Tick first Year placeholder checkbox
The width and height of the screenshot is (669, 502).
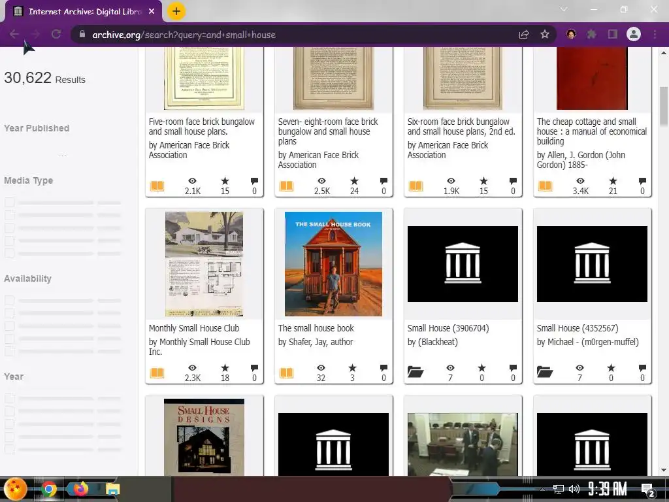pos(9,399)
